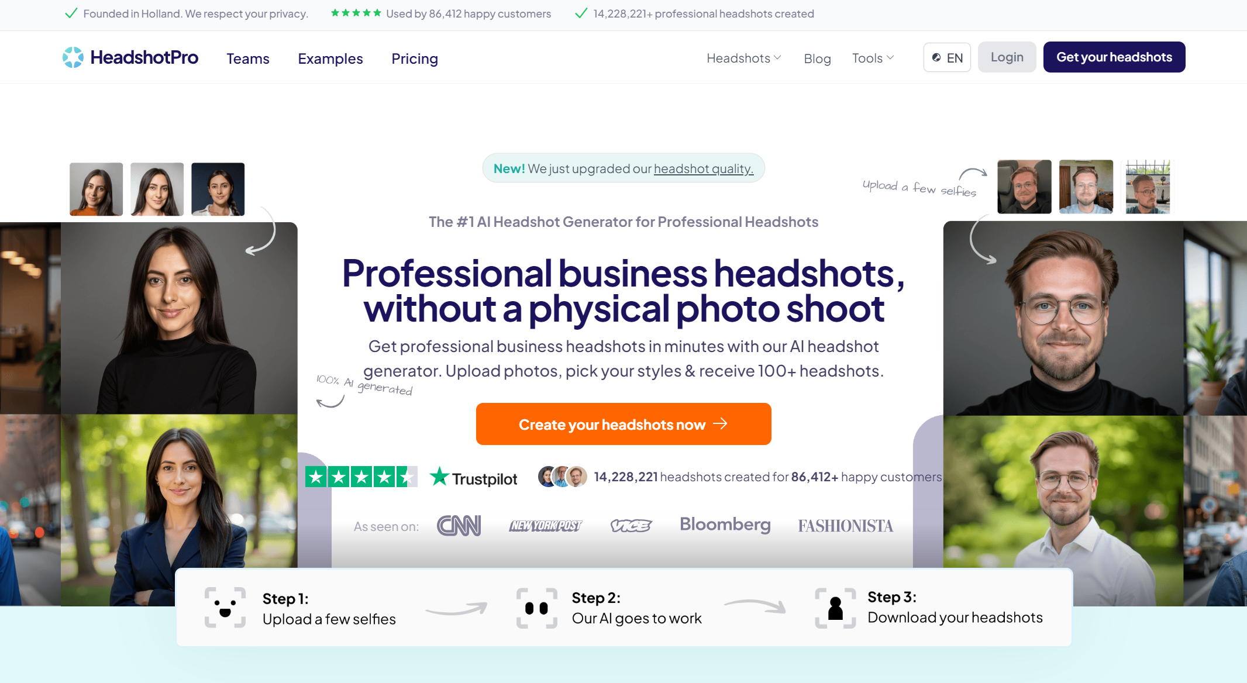Open the Blog link
The height and width of the screenshot is (683, 1247).
[x=817, y=58]
